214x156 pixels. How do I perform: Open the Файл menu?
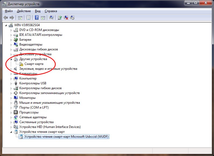(9, 11)
